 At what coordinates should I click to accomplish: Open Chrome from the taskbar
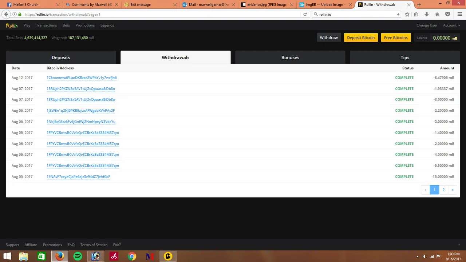(x=132, y=256)
